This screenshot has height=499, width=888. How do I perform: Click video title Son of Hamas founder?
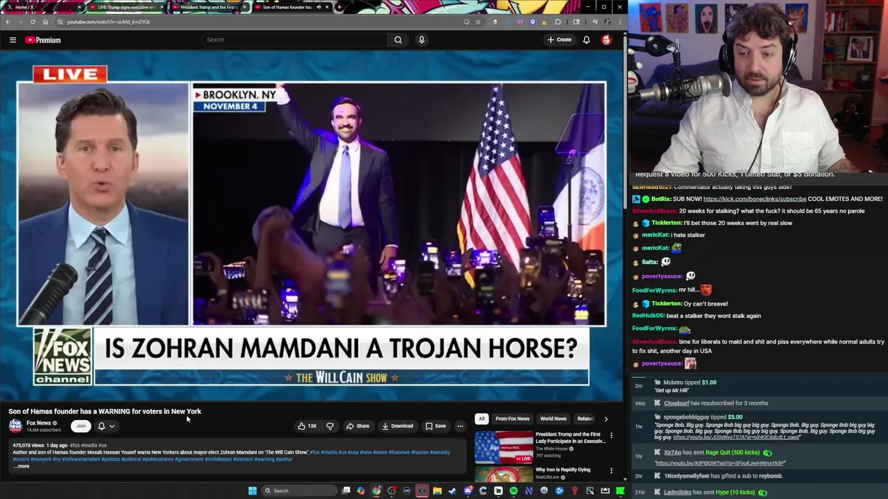105,412
